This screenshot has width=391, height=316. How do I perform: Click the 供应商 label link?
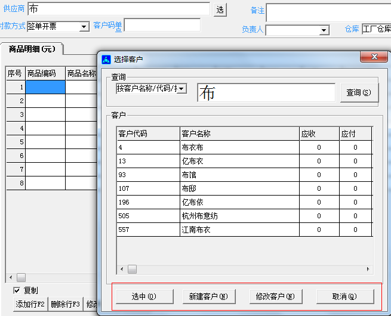tap(14, 9)
